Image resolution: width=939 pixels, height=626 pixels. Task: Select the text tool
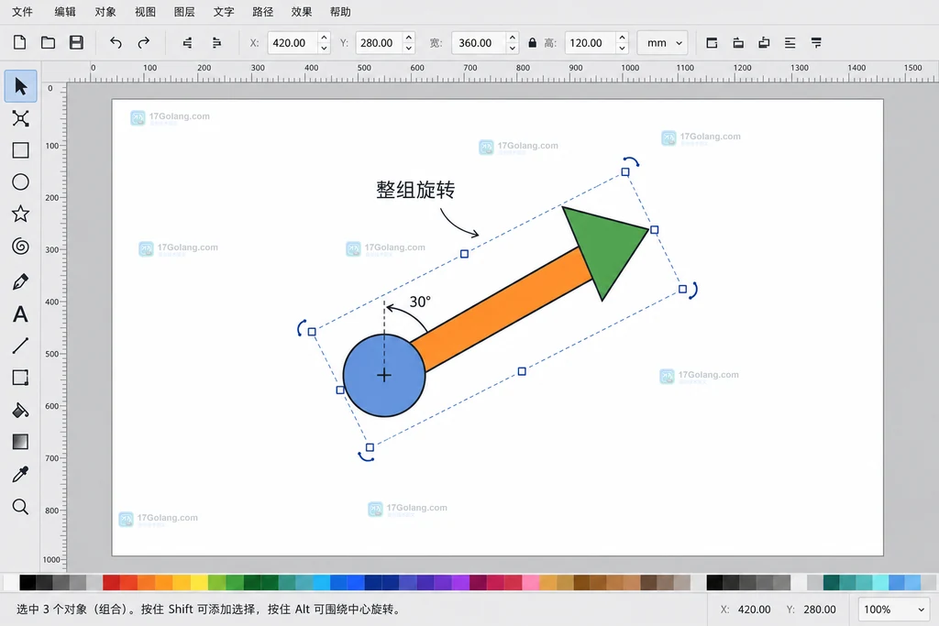(20, 314)
